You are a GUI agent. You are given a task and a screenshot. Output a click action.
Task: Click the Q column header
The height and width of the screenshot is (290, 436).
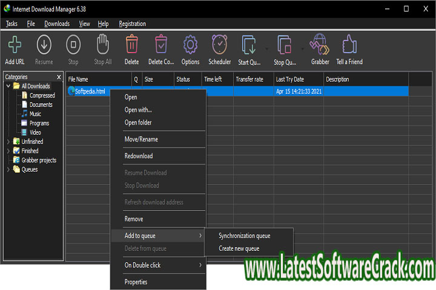point(136,79)
